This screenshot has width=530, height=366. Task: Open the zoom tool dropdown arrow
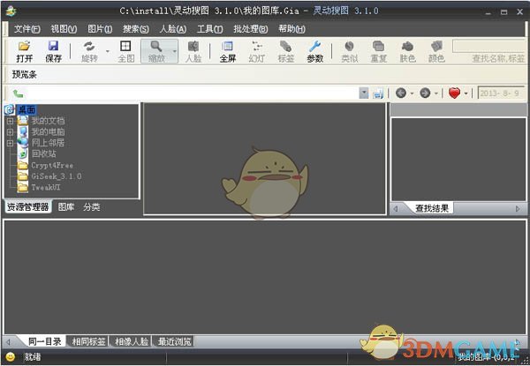[x=175, y=51]
